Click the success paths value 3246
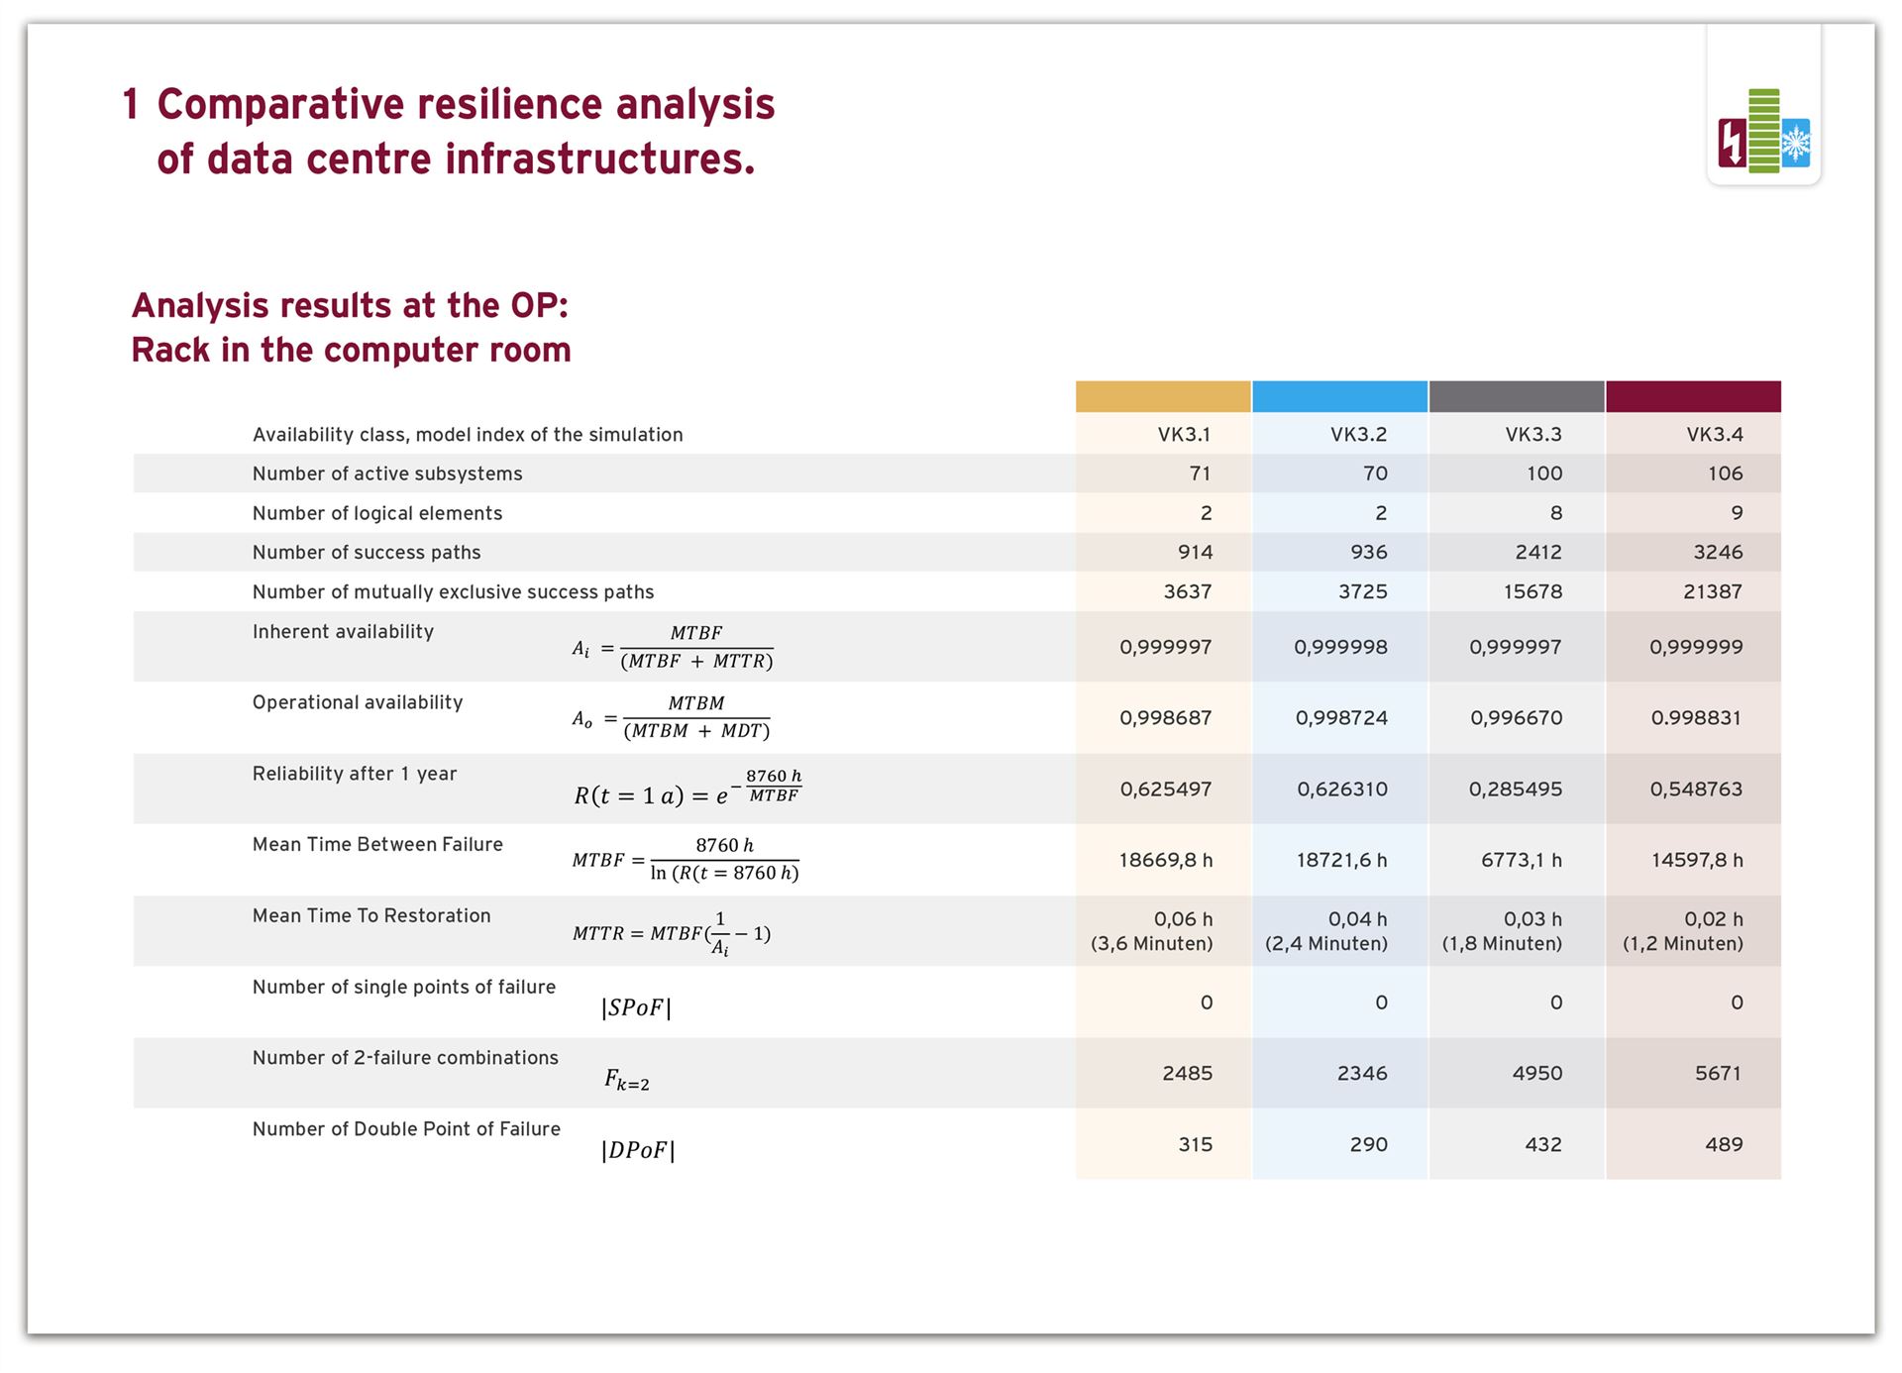Image resolution: width=1902 pixels, height=1373 pixels. point(1718,552)
